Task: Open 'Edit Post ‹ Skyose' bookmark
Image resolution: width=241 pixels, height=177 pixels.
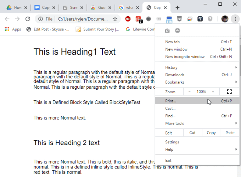Action: point(48,29)
